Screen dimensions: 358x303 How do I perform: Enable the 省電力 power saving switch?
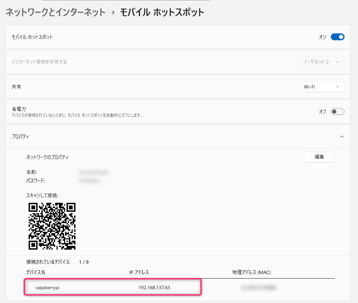point(337,111)
